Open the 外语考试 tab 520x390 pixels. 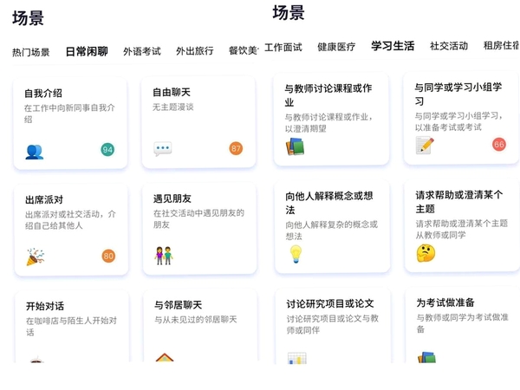142,51
